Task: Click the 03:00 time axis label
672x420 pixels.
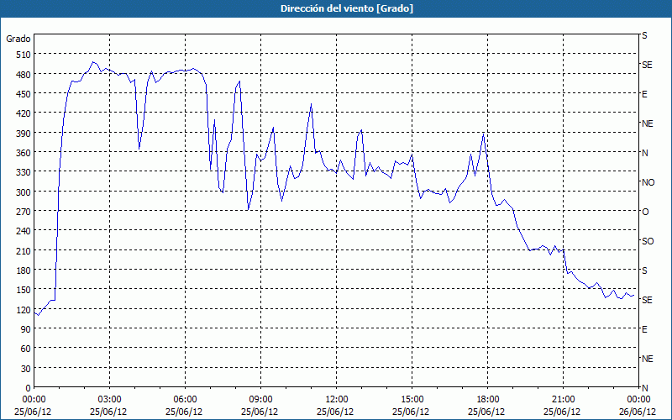Action: pos(109,400)
